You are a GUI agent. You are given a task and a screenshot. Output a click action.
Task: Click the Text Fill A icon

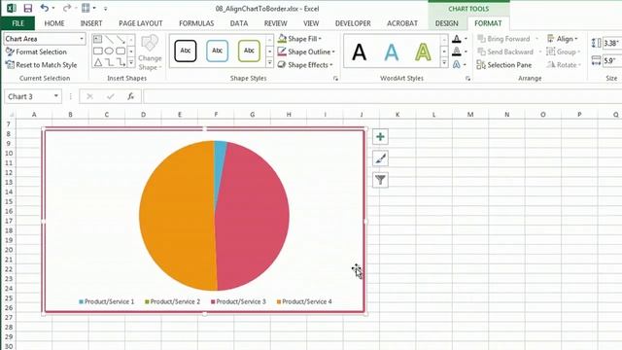457,39
